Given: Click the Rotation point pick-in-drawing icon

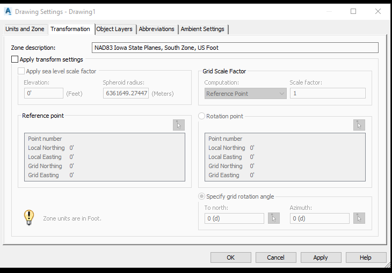Looking at the screenshot, I should coord(359,125).
